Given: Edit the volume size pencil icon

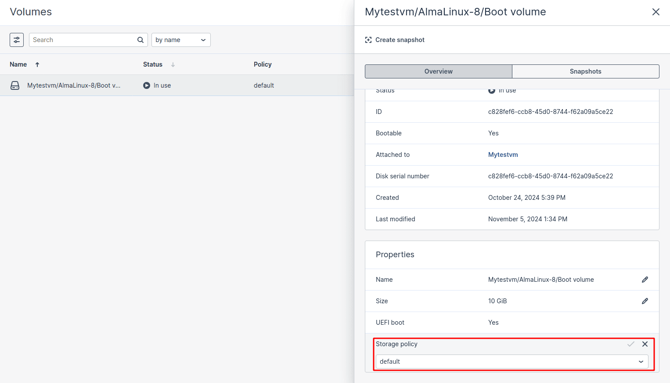Looking at the screenshot, I should tap(645, 301).
